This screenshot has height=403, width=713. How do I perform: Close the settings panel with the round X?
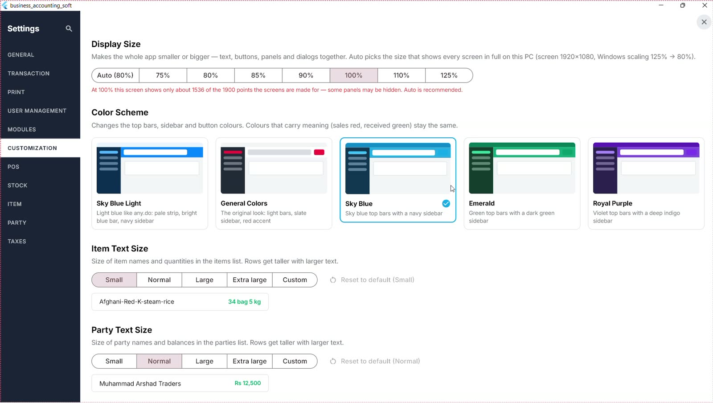(x=704, y=22)
